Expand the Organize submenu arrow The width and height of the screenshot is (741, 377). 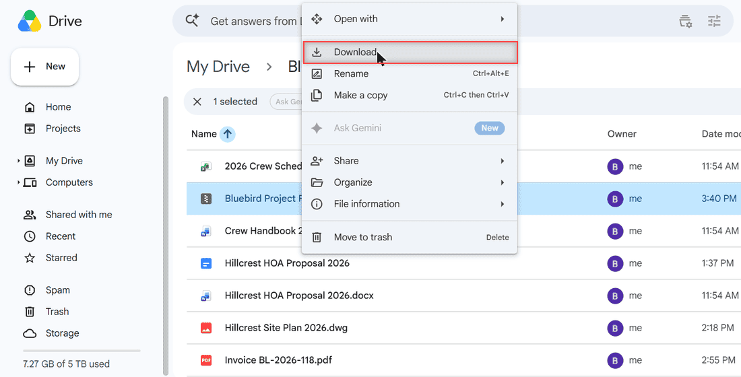point(503,182)
